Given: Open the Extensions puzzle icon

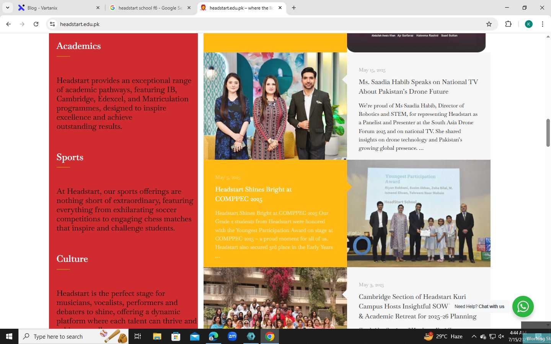Looking at the screenshot, I should [x=508, y=24].
